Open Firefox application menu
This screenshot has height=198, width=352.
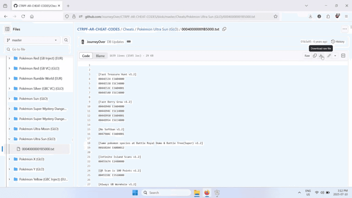pos(346,16)
